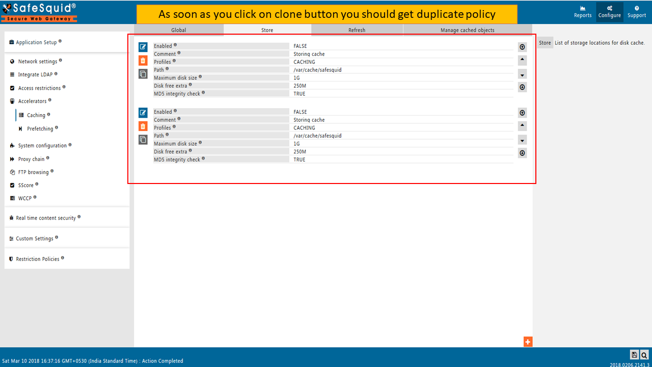
Task: Select Caching under Accelerators
Action: tap(36, 115)
